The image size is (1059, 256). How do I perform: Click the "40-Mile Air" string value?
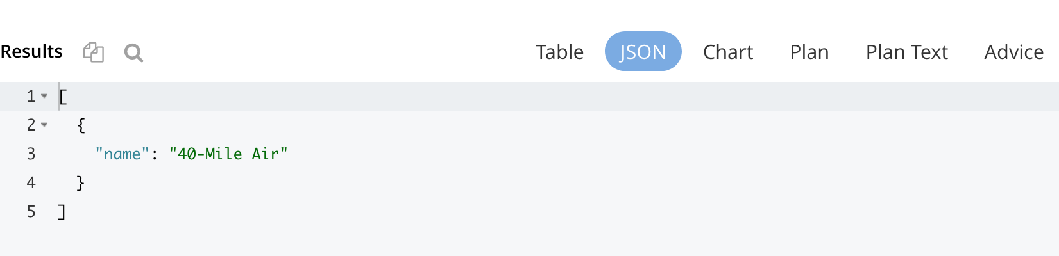pos(228,154)
